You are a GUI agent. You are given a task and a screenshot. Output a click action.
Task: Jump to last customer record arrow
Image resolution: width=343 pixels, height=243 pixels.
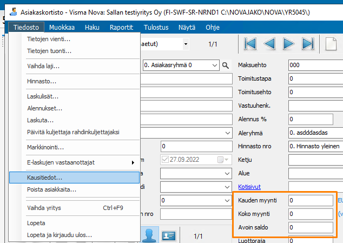point(308,44)
